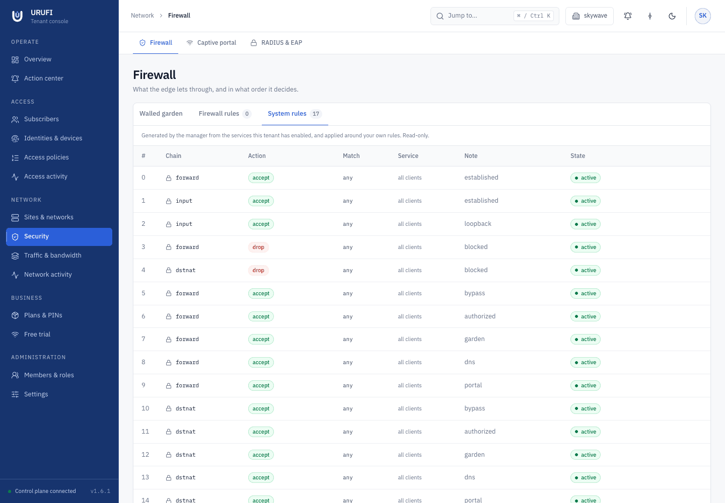
Task: Click the Free trial wifi icon
Action: tap(15, 335)
